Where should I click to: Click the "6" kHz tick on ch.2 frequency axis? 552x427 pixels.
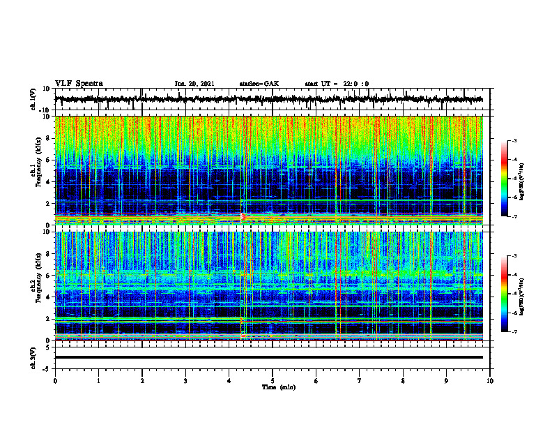tap(49, 276)
